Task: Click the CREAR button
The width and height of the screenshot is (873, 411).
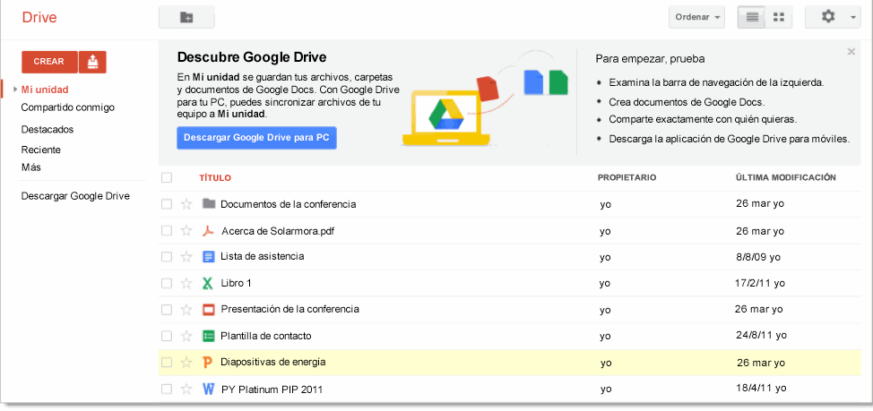Action: 49,62
